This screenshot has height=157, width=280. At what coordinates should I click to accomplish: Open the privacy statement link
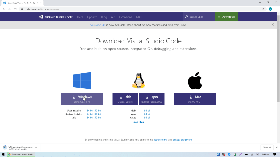coord(182,140)
